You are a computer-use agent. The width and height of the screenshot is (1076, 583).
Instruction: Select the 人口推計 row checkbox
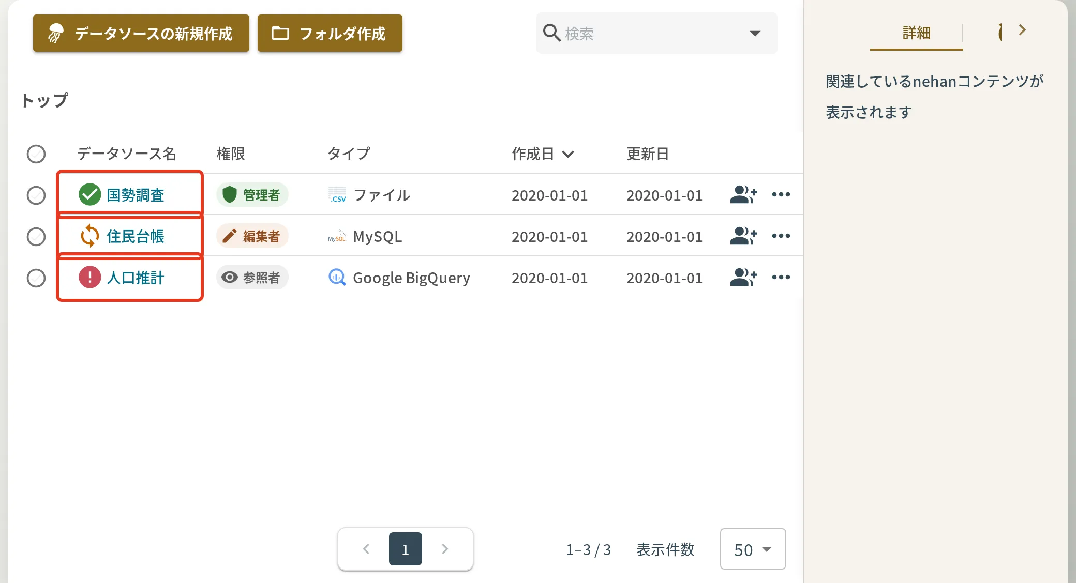pyautogui.click(x=36, y=278)
